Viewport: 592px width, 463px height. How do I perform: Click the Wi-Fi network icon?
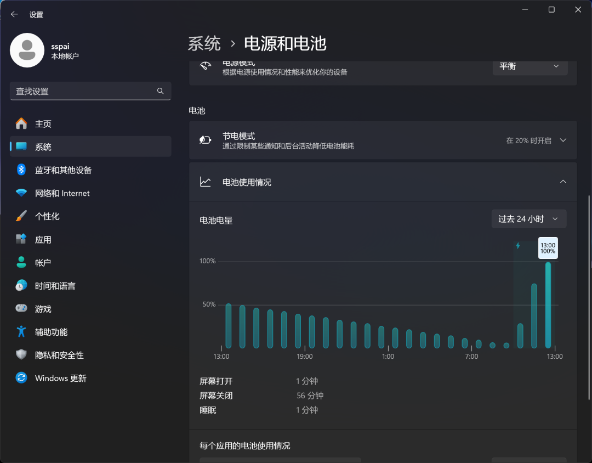21,193
